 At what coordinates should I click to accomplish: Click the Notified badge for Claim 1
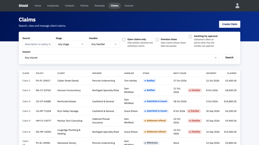click(x=150, y=81)
